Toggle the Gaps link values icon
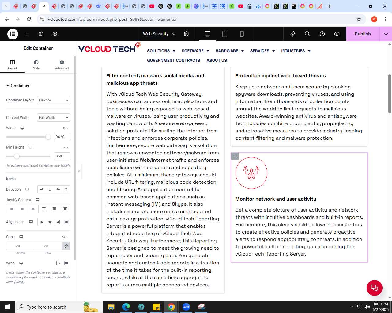Screen dimensions: 392x313 [66, 246]
